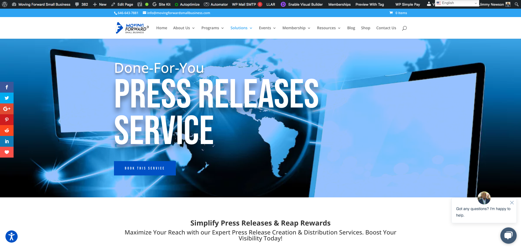Share on Reddit using the sidebar icon

[x=7, y=130]
